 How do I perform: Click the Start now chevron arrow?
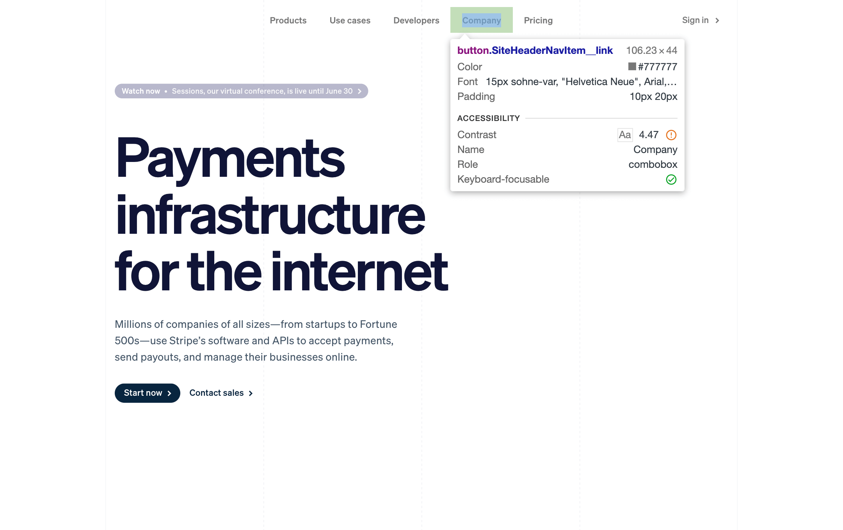[169, 393]
